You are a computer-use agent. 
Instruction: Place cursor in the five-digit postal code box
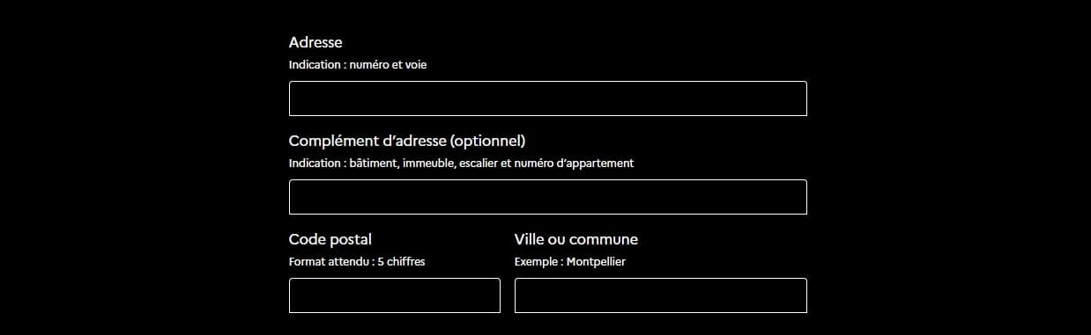tap(394, 295)
